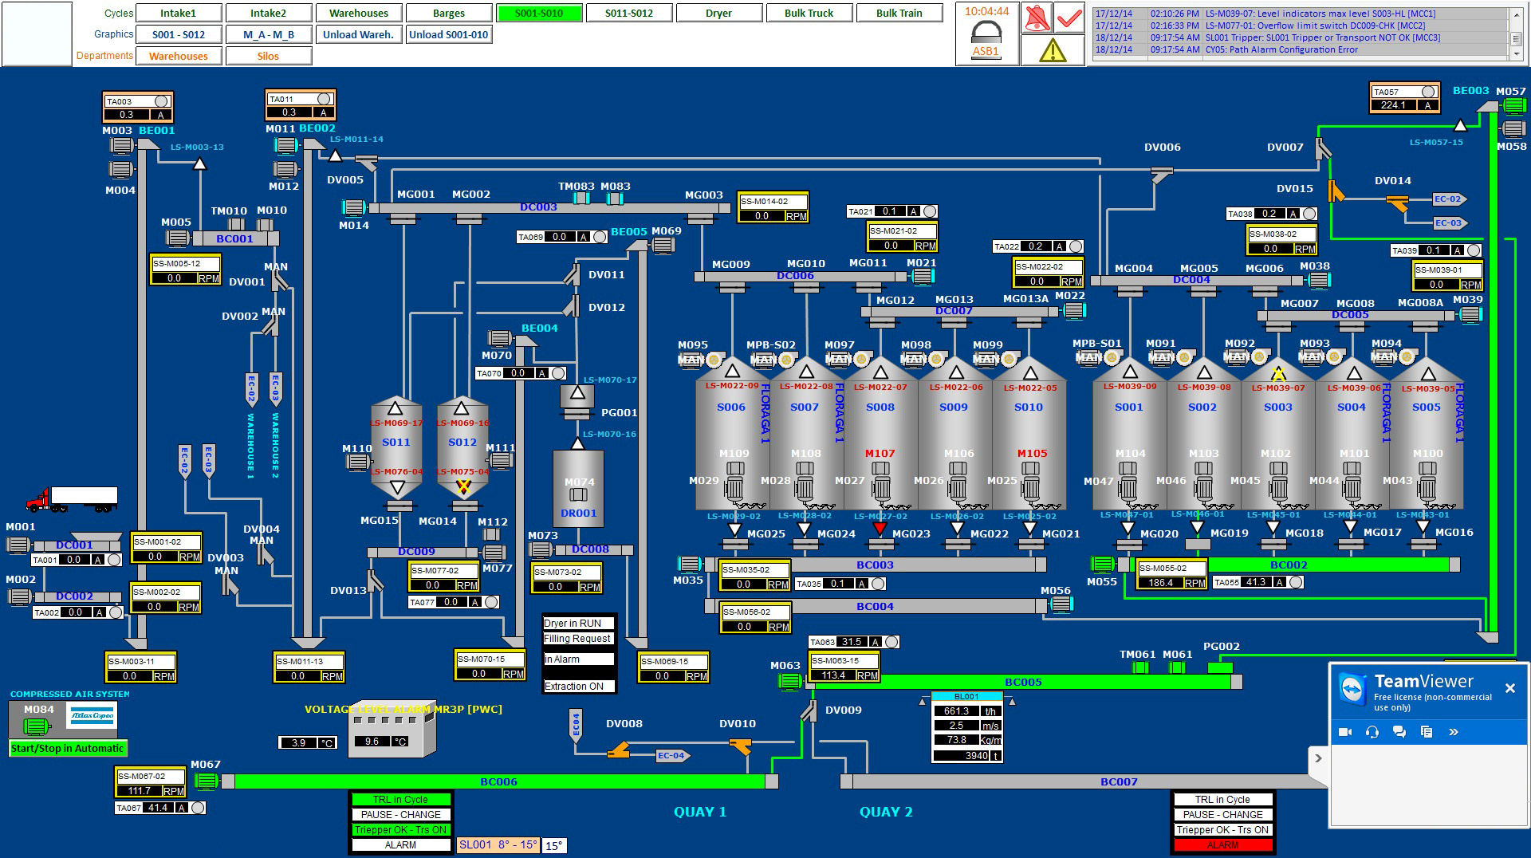Open the yellow warning triangle alarm view

pos(1053,50)
